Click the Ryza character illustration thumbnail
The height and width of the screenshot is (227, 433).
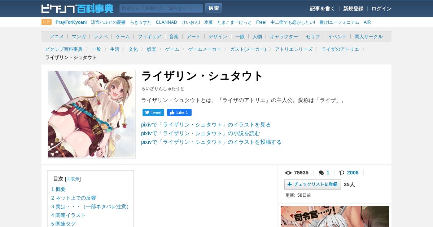(x=91, y=114)
